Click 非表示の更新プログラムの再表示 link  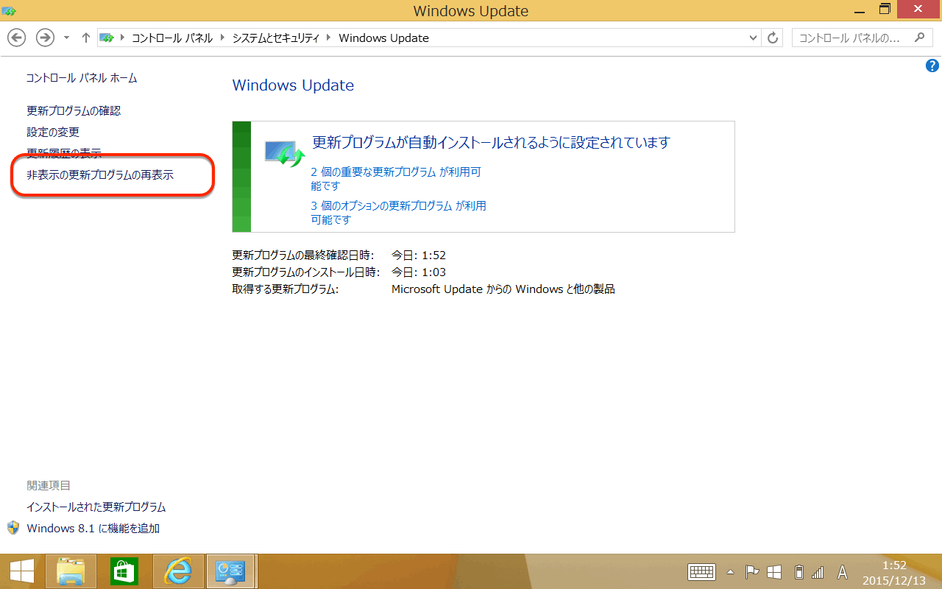(x=100, y=175)
